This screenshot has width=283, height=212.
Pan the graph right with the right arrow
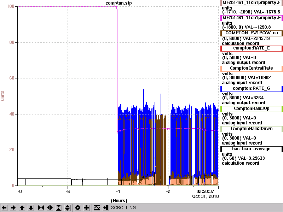[13, 208]
